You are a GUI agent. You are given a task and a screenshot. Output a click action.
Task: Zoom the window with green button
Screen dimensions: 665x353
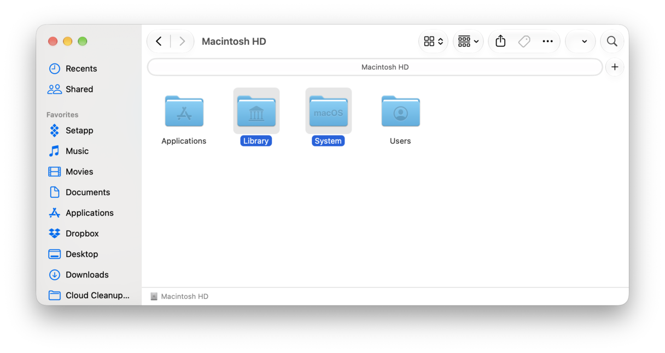click(x=83, y=42)
